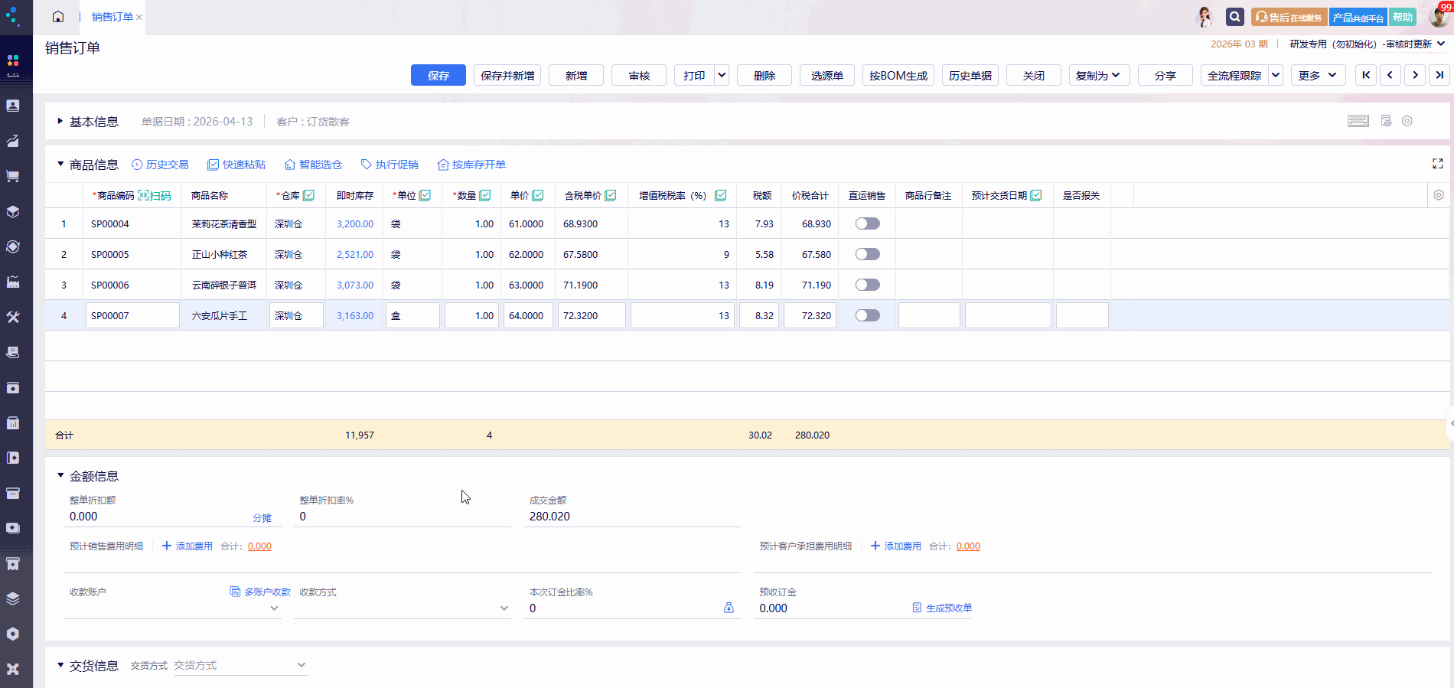Click the 数量 field in row 4
Viewport: 1454px width, 688px height.
pyautogui.click(x=472, y=315)
